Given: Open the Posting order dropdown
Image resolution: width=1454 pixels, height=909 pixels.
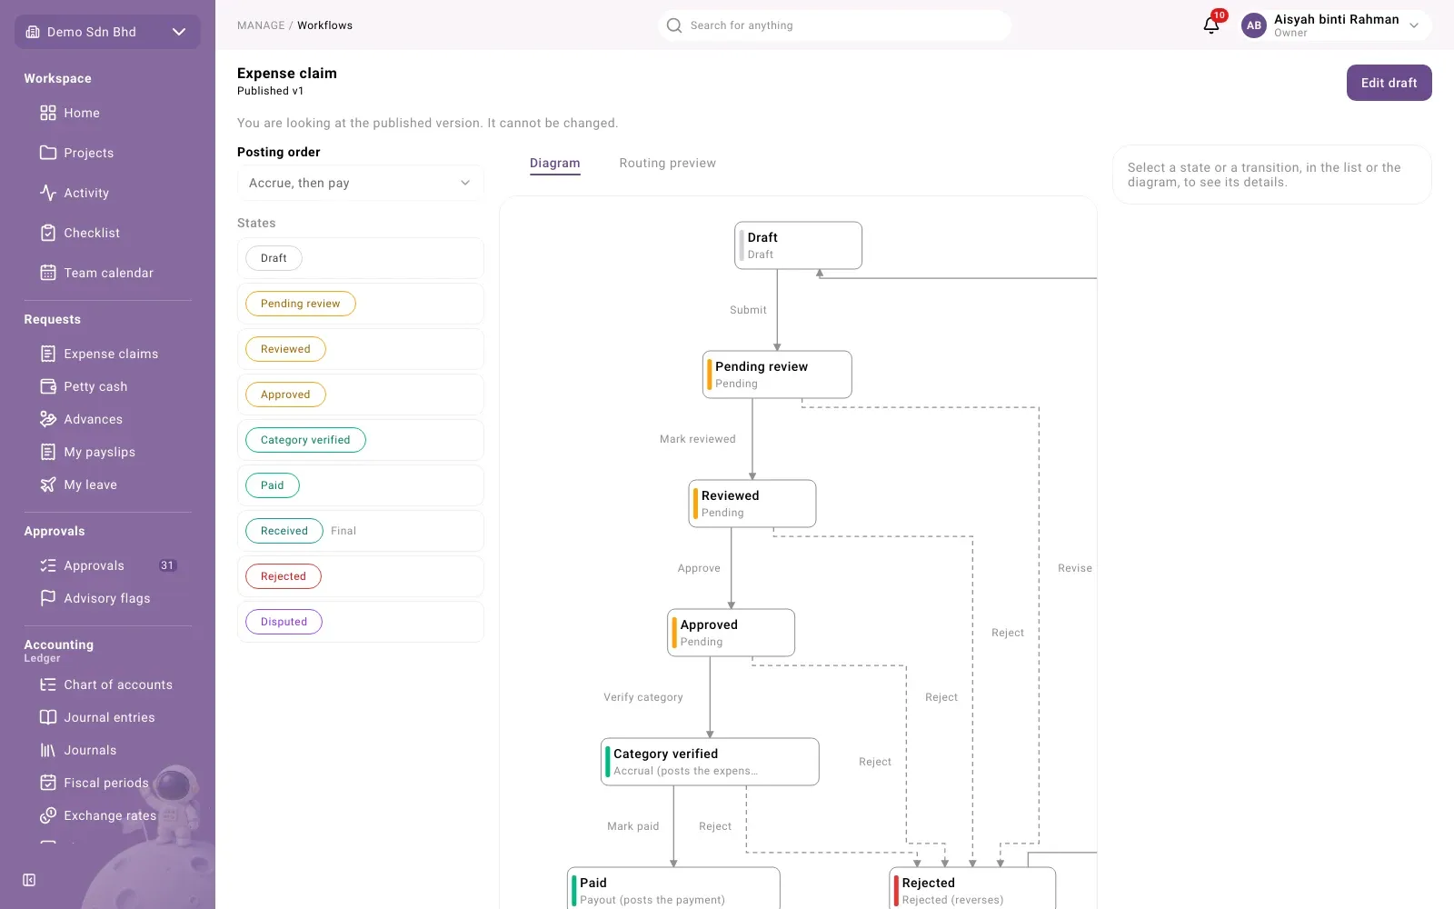Looking at the screenshot, I should (x=361, y=183).
